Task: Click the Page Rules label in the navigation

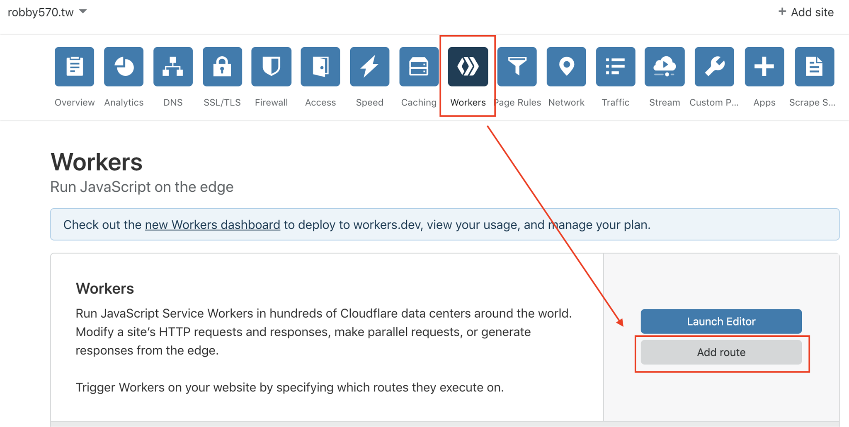Action: (518, 102)
